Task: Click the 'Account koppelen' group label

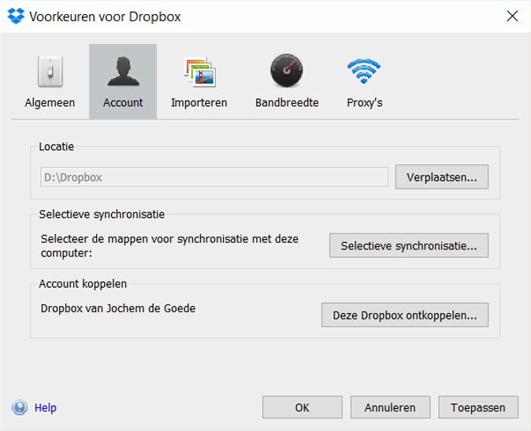Action: (83, 284)
